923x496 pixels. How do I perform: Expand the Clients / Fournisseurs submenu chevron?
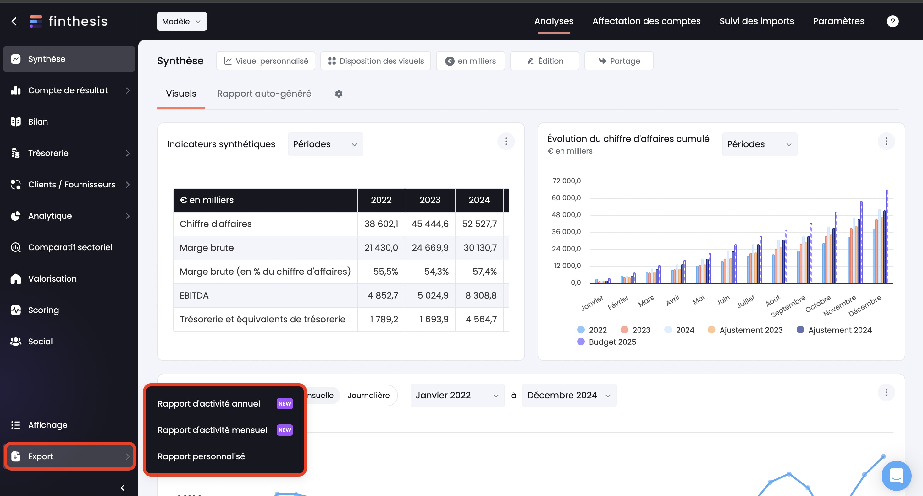[x=128, y=185]
